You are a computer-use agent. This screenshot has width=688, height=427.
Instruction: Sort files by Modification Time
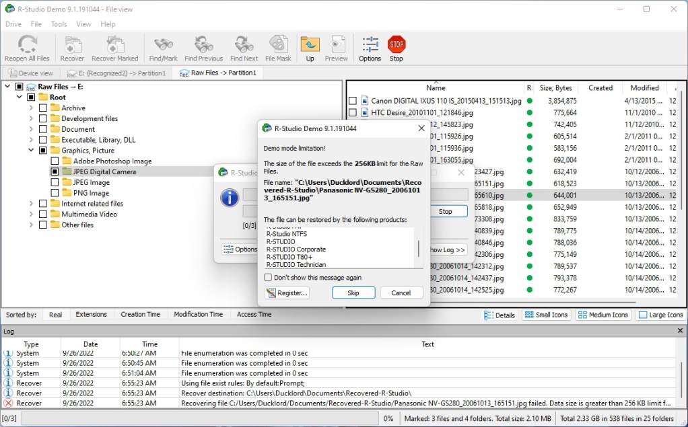[199, 314]
